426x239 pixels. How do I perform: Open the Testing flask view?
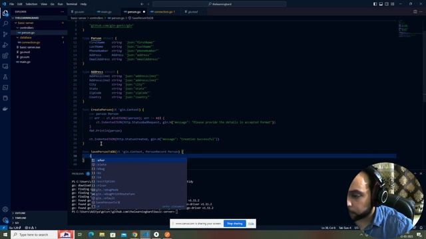point(5,77)
